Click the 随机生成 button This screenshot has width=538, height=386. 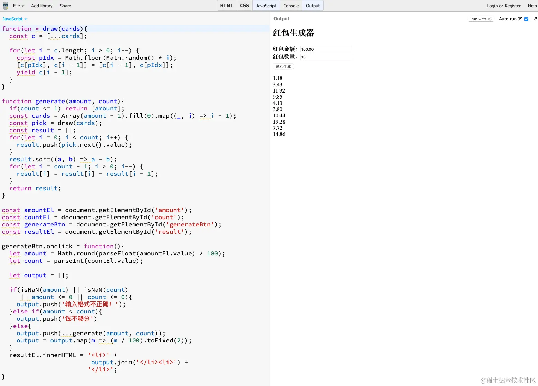click(x=283, y=67)
